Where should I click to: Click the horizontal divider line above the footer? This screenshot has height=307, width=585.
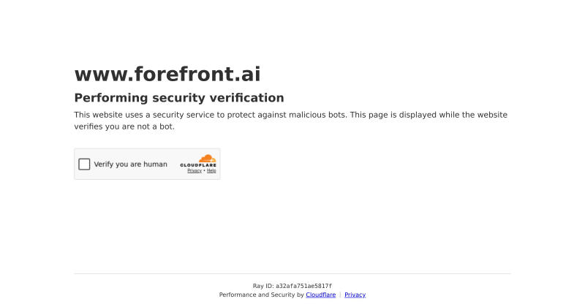click(292, 274)
